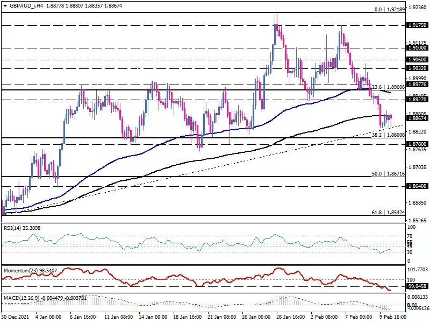Select the 1.90600 price level label
The image size is (430, 323).
pos(417,60)
